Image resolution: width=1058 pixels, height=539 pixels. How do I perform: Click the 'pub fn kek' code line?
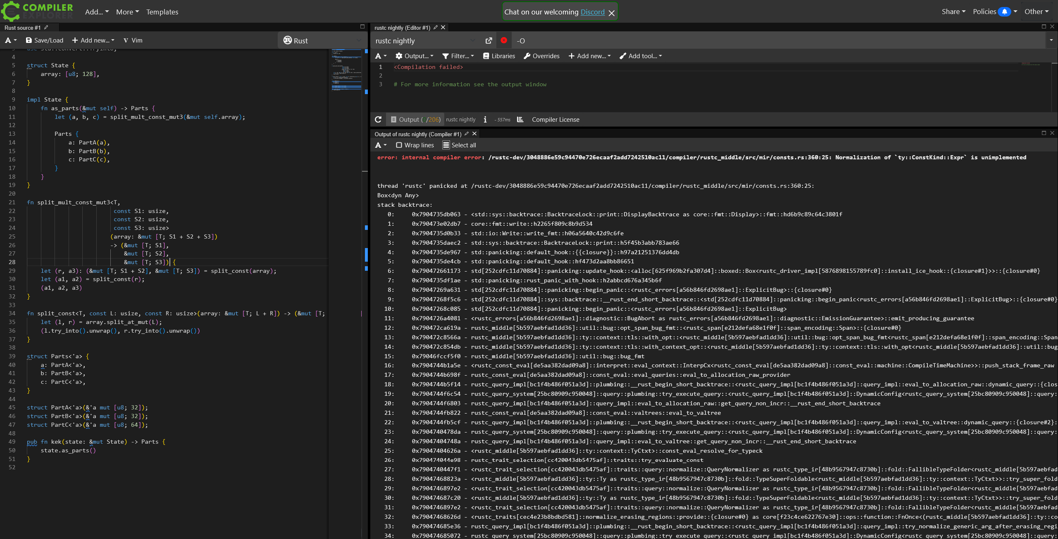point(96,442)
